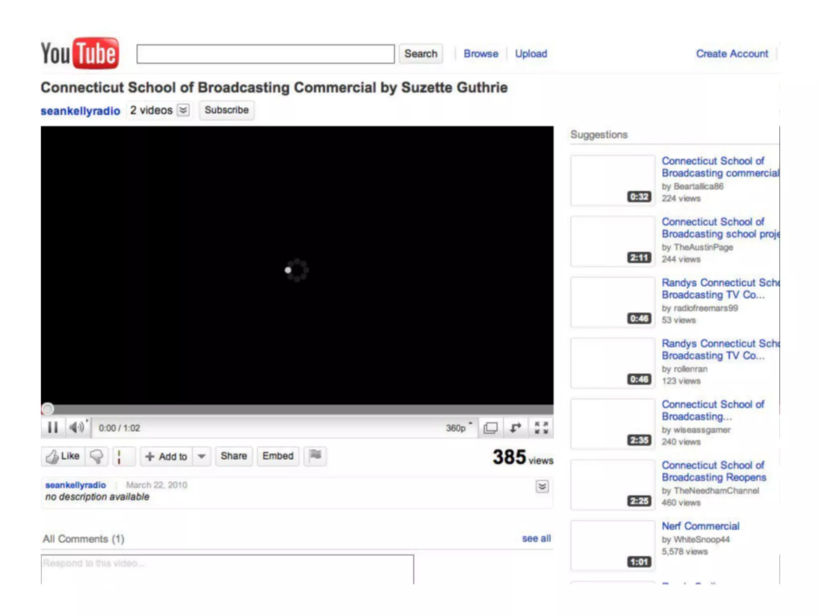Go to the Upload page
Screen dimensions: 821x615
(x=531, y=54)
